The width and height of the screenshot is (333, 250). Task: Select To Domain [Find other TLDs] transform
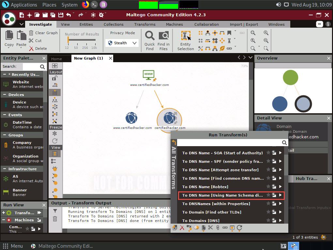212,212
